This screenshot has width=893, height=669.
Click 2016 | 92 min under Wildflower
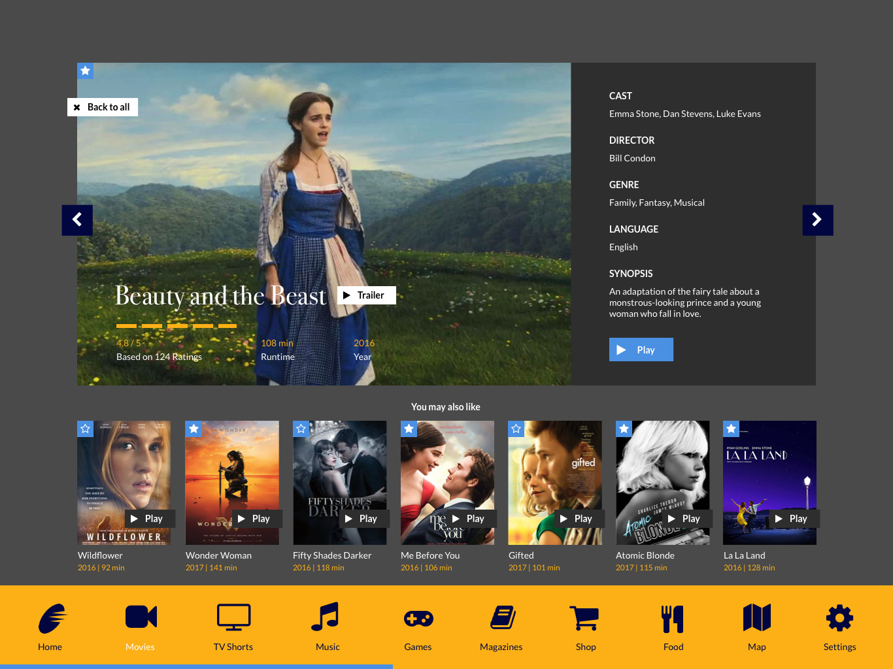(x=101, y=568)
